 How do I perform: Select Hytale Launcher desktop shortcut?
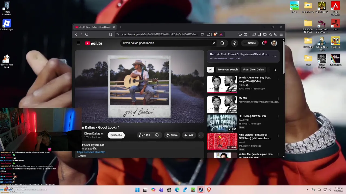click(7, 9)
